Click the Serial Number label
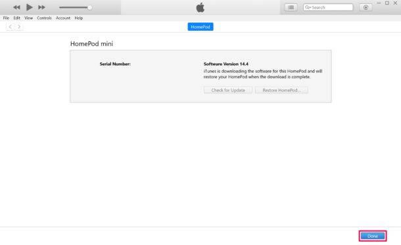 [x=115, y=64]
